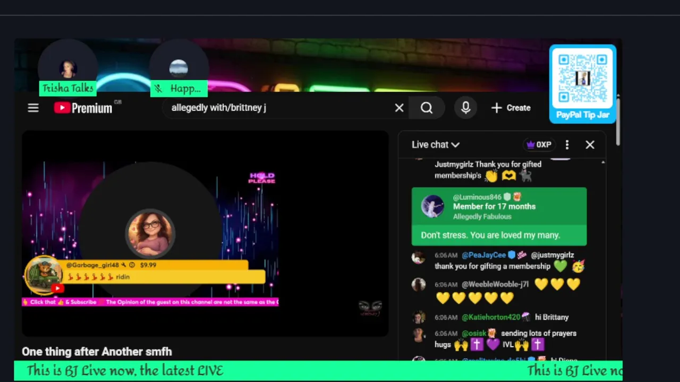Expand the Live chat mode dropdown
The image size is (680, 382).
tap(436, 144)
